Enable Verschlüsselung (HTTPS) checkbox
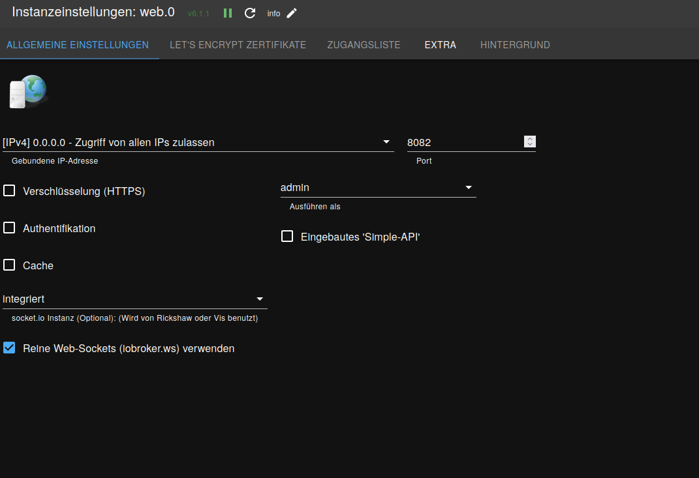Screen dimensions: 699x478 pos(9,190)
